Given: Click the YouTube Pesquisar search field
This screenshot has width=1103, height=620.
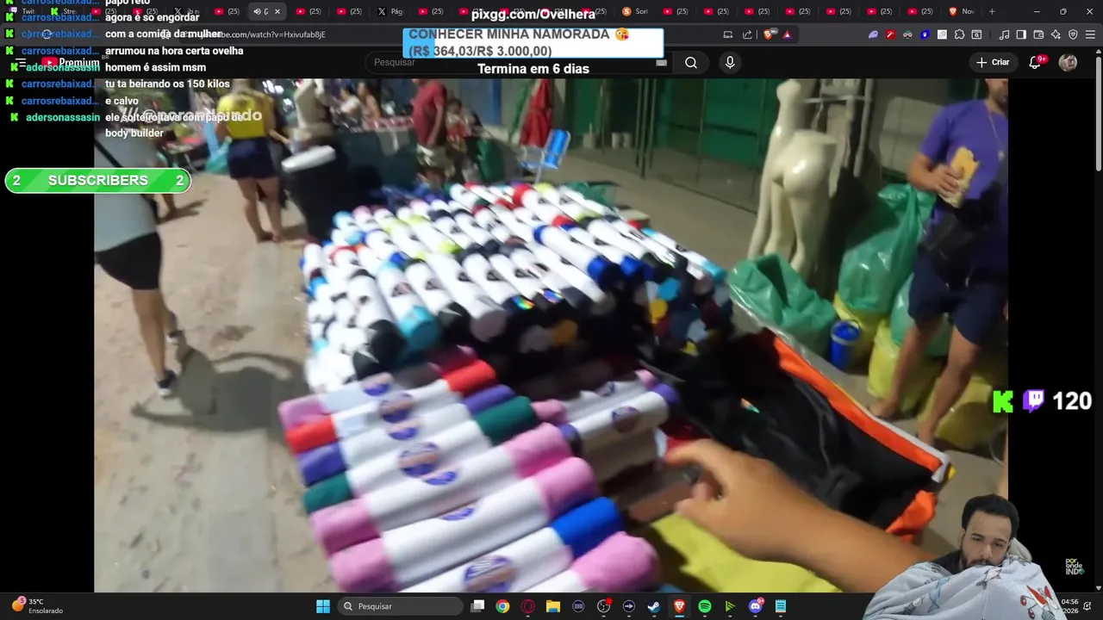Looking at the screenshot, I should (517, 62).
